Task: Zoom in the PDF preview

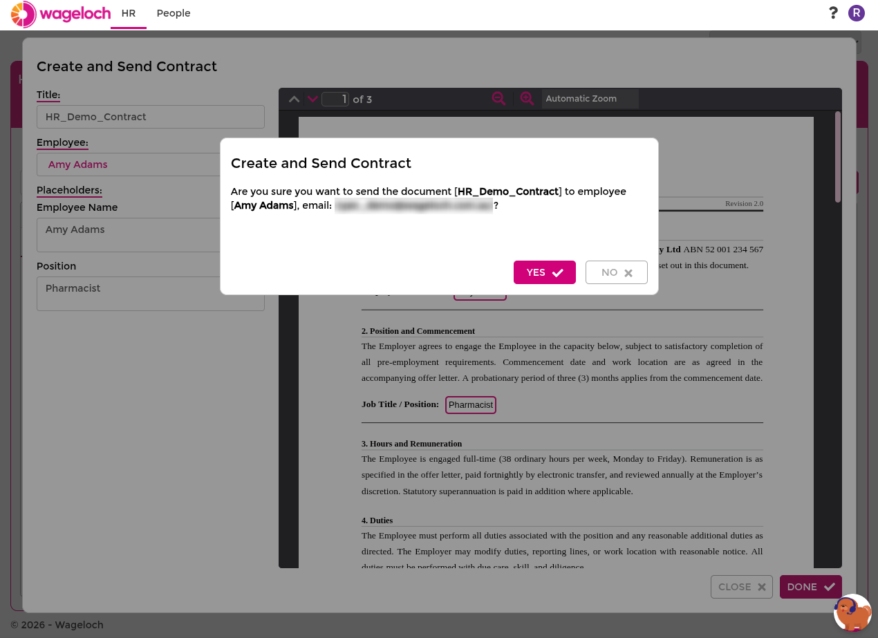Action: pyautogui.click(x=527, y=98)
